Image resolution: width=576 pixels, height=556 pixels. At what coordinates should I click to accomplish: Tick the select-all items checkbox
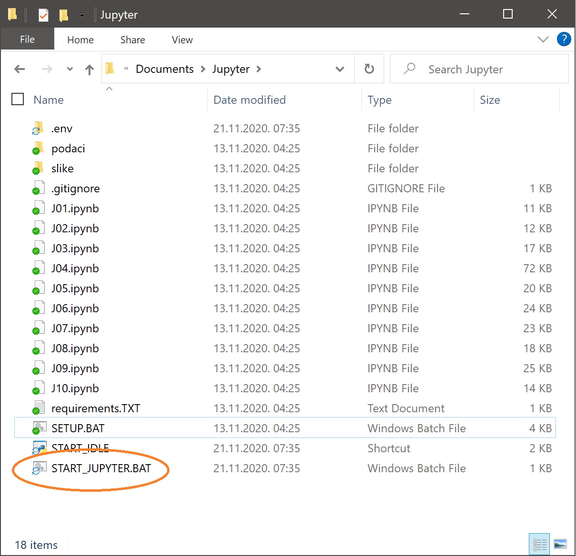coord(18,99)
